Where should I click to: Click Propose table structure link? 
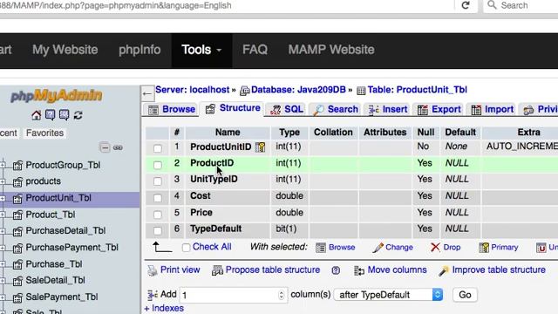[x=273, y=270]
